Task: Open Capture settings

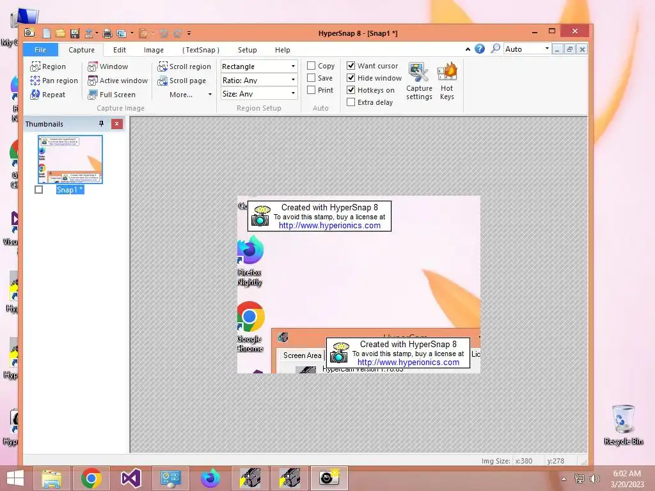Action: click(419, 81)
